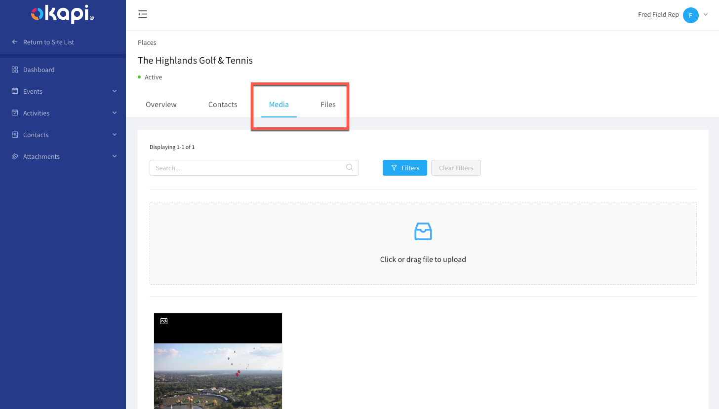Click the Clear Filters button
The width and height of the screenshot is (719, 409).
coord(456,168)
